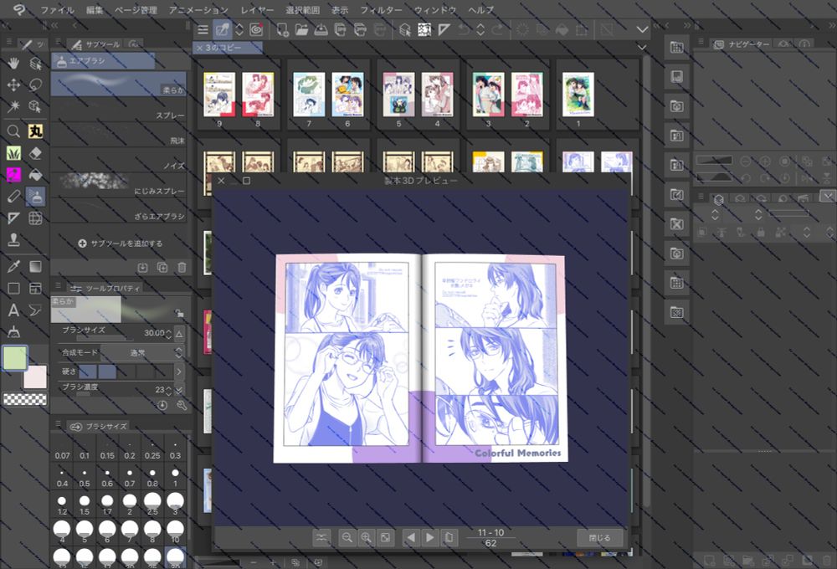Toggle the page flip display settings button
837x569 pixels.
pyautogui.click(x=321, y=537)
